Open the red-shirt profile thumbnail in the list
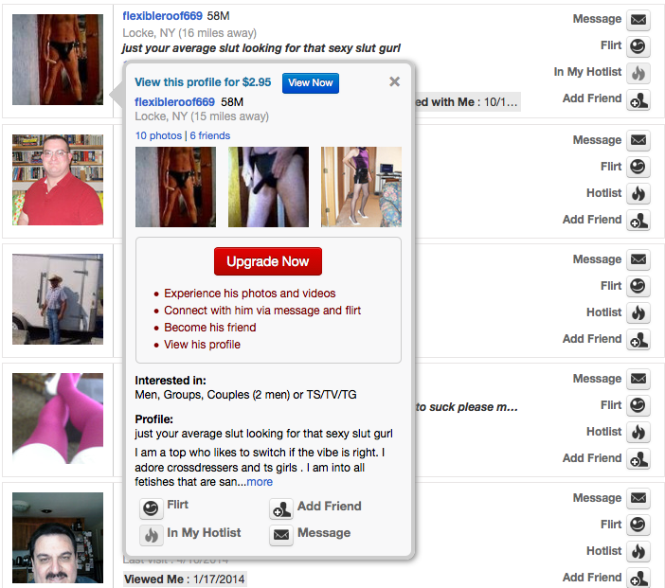This screenshot has width=665, height=588. click(57, 180)
